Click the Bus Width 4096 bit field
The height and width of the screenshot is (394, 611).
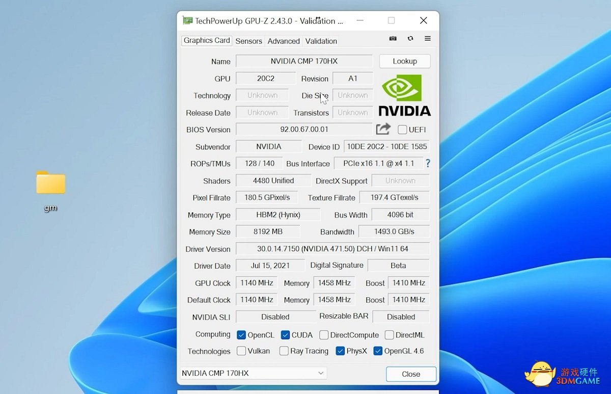401,215
